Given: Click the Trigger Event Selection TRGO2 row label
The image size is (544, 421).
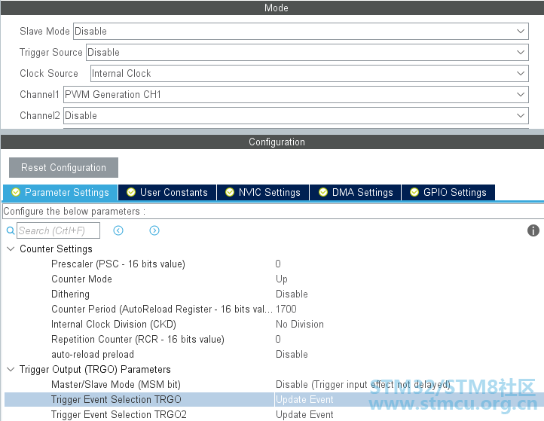Looking at the screenshot, I should click(119, 415).
